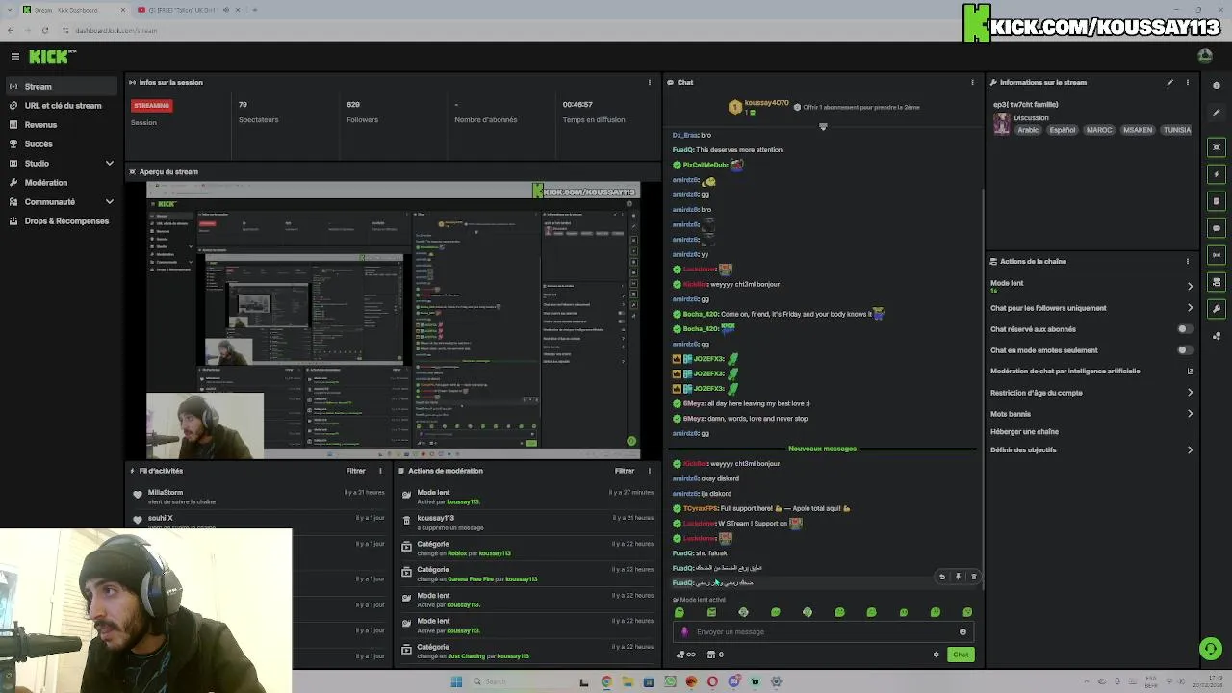The height and width of the screenshot is (693, 1232).
Task: Open the profile avatar at top right
Action: [1205, 57]
